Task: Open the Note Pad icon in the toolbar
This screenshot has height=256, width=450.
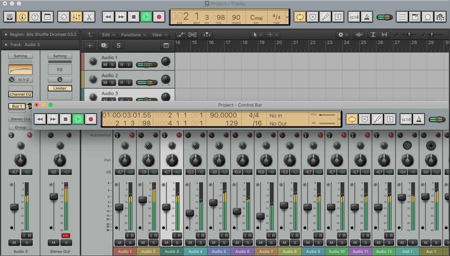Action: click(415, 17)
